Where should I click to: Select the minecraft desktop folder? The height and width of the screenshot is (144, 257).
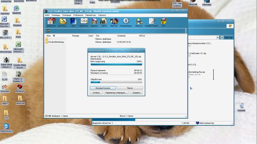[x=20, y=100]
